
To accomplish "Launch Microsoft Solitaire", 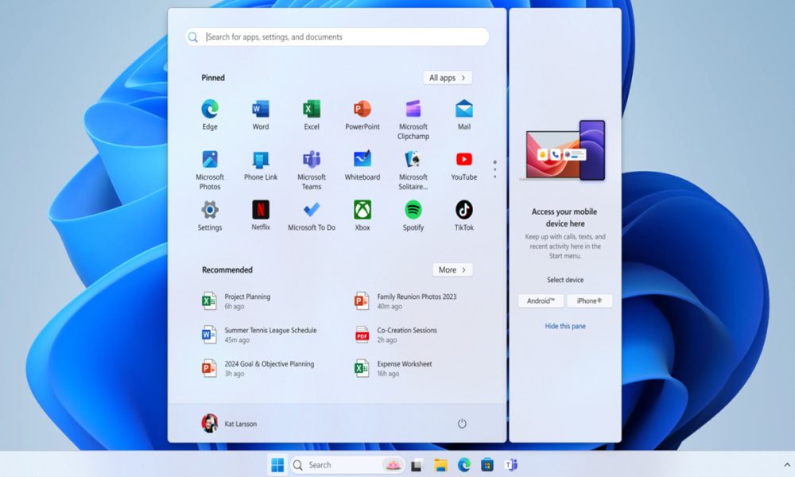I will [x=413, y=170].
